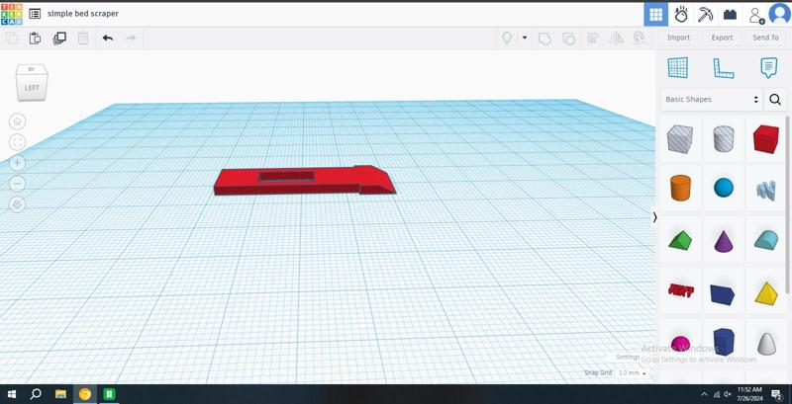The height and width of the screenshot is (404, 792).
Task: Invite people with the add-user icon
Action: click(756, 15)
